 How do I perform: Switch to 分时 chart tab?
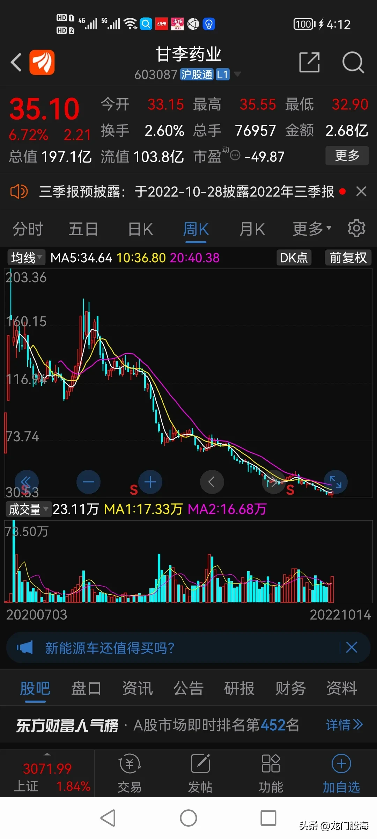(x=28, y=229)
